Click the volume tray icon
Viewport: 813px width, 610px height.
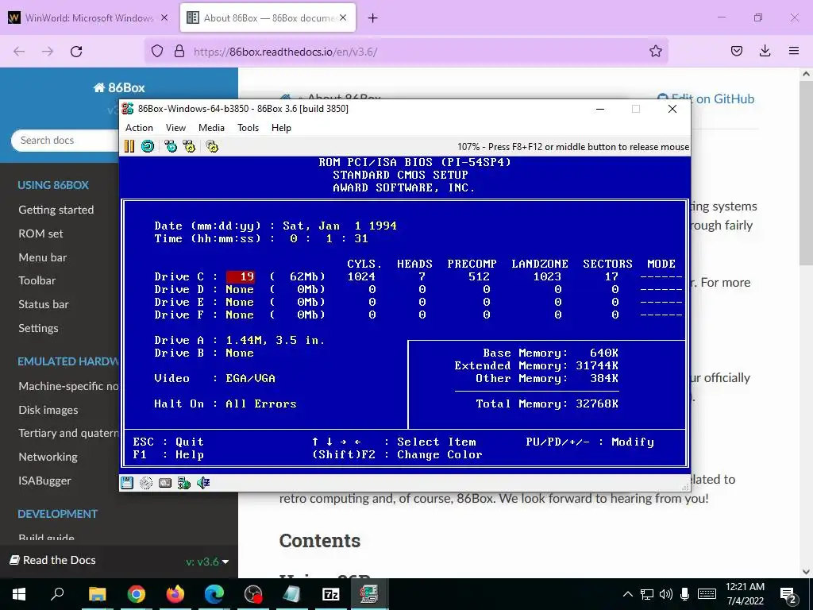coord(666,594)
